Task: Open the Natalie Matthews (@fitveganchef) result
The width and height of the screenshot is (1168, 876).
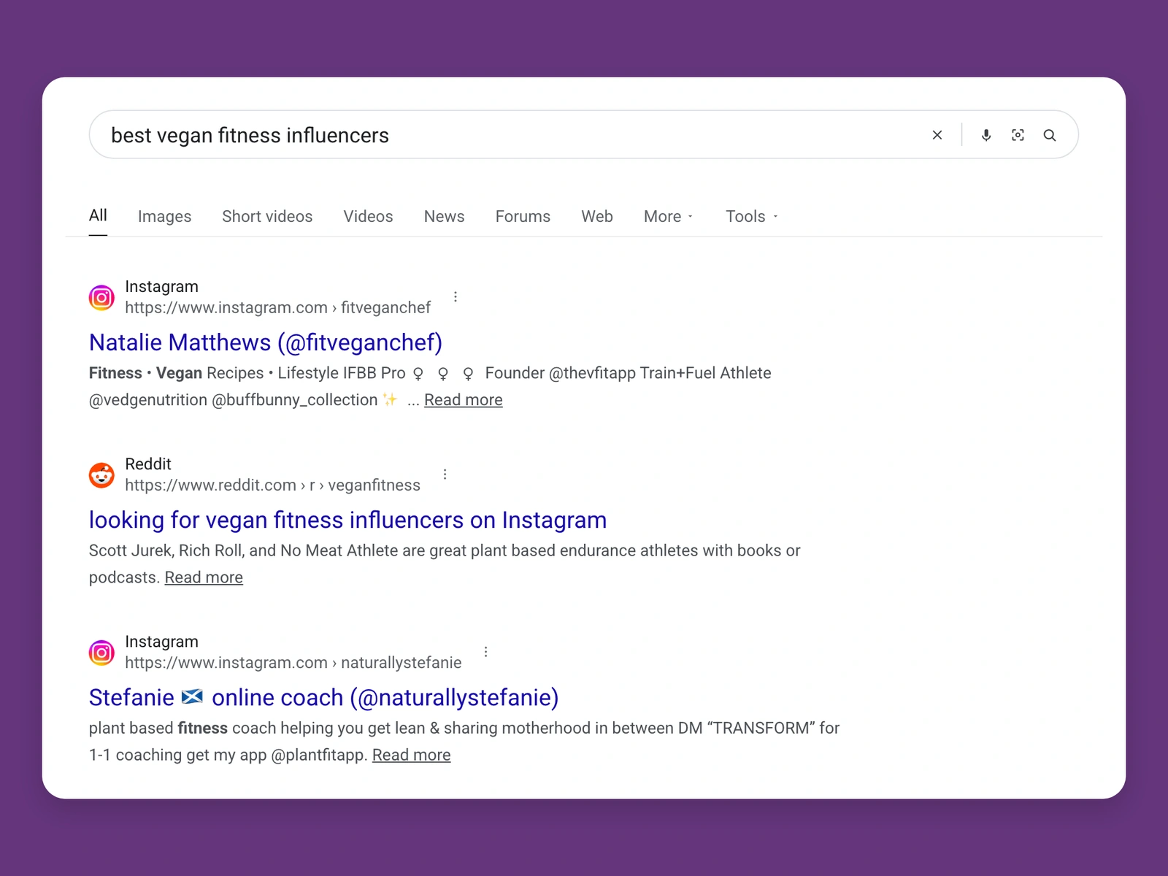Action: (x=266, y=342)
